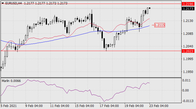Click the 1.2130 price axis value
The width and height of the screenshot is (196, 109).
click(188, 21)
